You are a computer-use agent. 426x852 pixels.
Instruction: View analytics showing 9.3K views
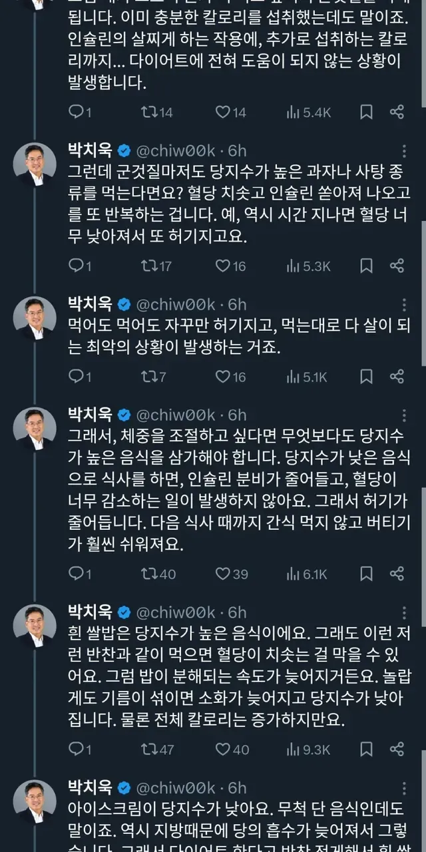[308, 749]
